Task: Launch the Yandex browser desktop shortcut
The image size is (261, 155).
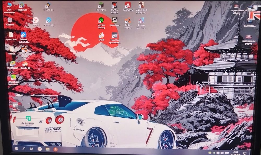Action: click(x=36, y=22)
